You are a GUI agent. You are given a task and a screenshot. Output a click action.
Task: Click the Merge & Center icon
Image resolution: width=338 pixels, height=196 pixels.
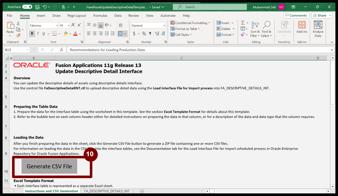(x=120, y=34)
